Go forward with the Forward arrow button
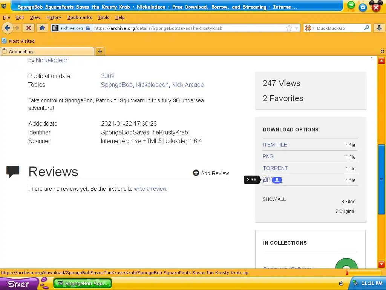The image size is (386, 290). 17,28
